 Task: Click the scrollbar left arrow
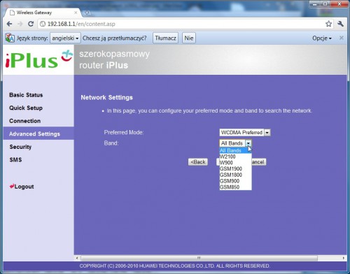click(77, 258)
